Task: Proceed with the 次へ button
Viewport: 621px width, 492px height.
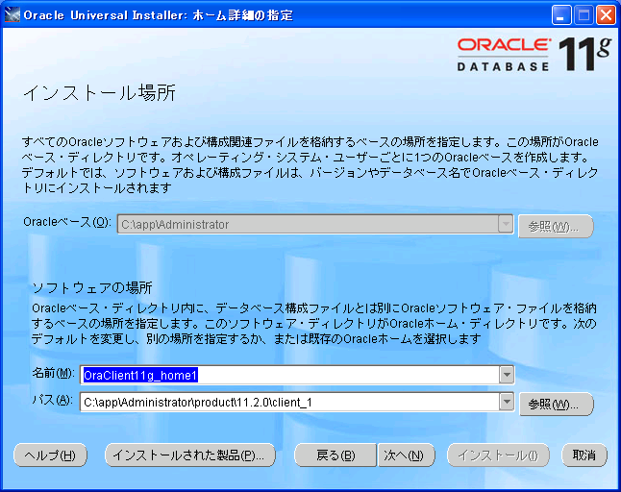Action: 402,455
